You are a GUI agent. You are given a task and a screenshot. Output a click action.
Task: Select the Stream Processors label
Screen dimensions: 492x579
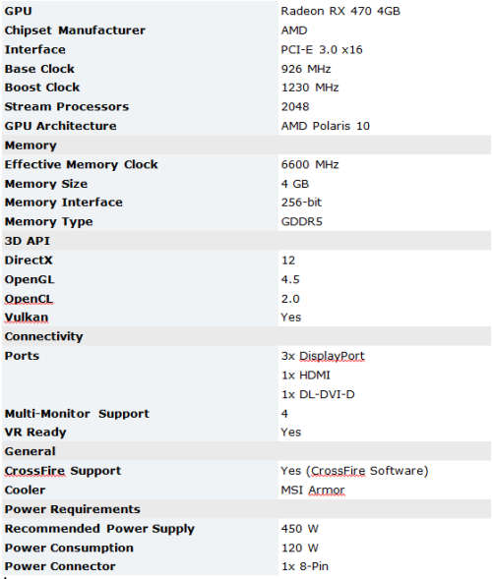pos(67,107)
